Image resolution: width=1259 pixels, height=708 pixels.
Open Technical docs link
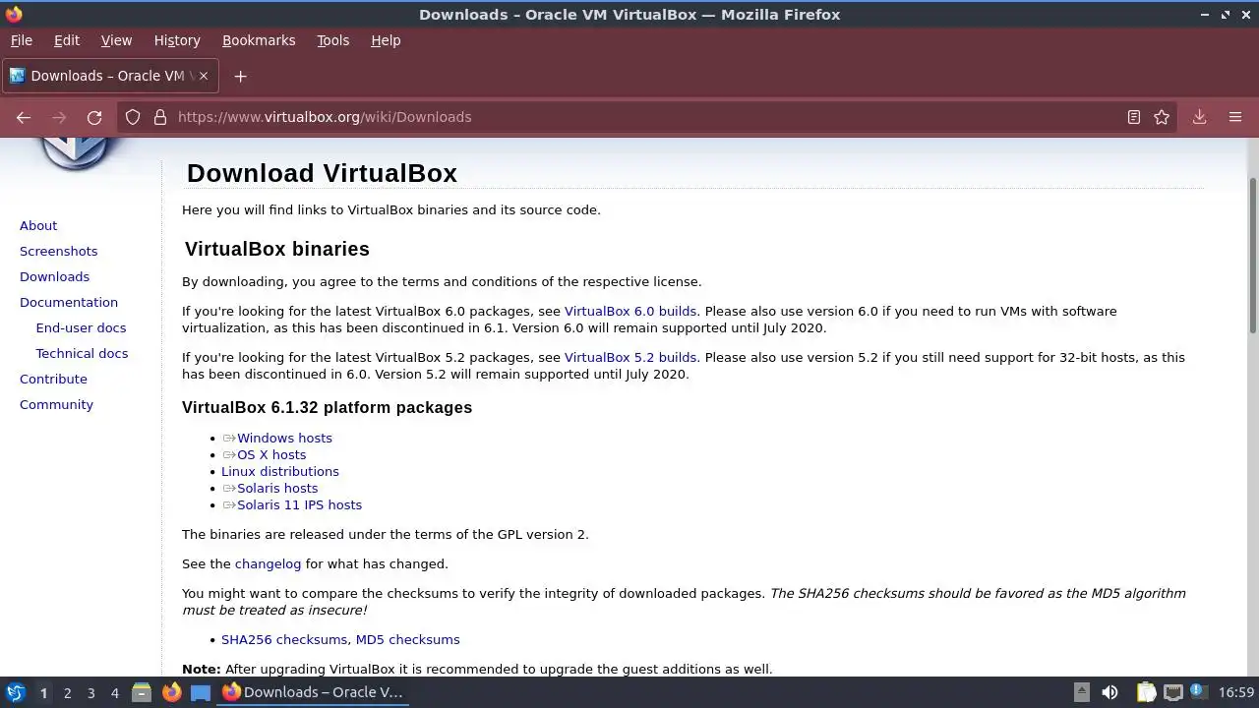82,353
